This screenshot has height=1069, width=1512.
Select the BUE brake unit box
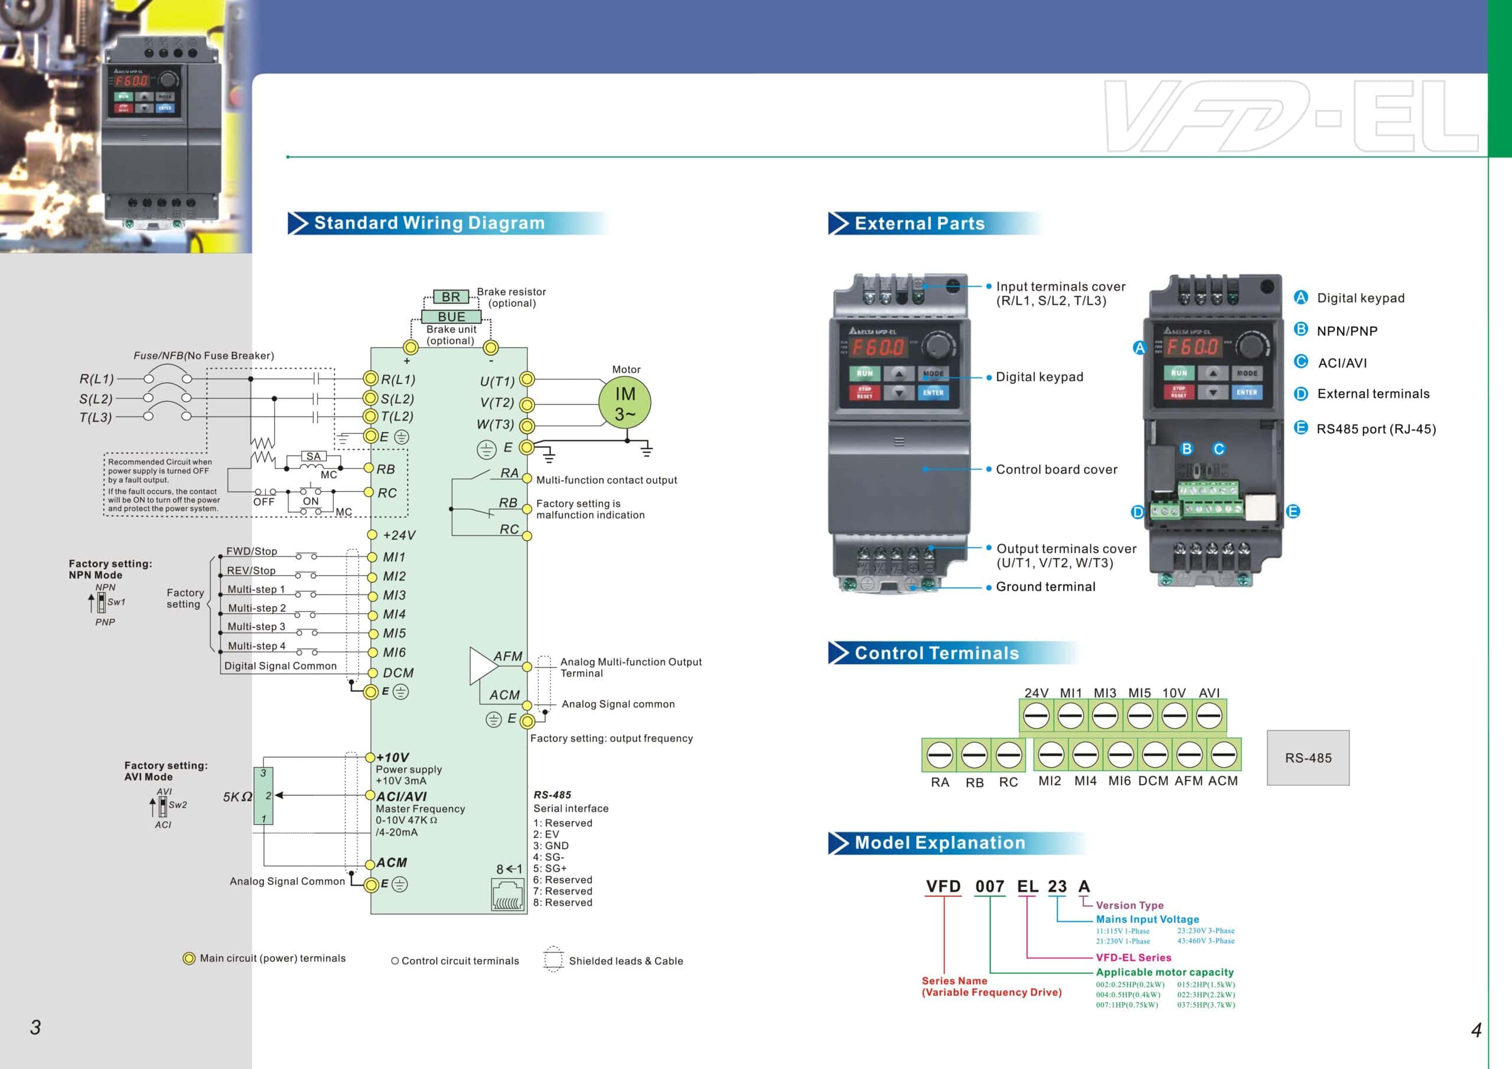tap(452, 317)
